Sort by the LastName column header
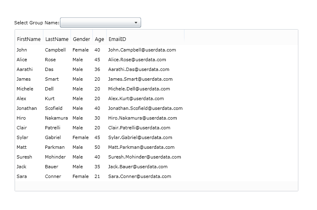The height and width of the screenshot is (210, 317). click(x=57, y=39)
